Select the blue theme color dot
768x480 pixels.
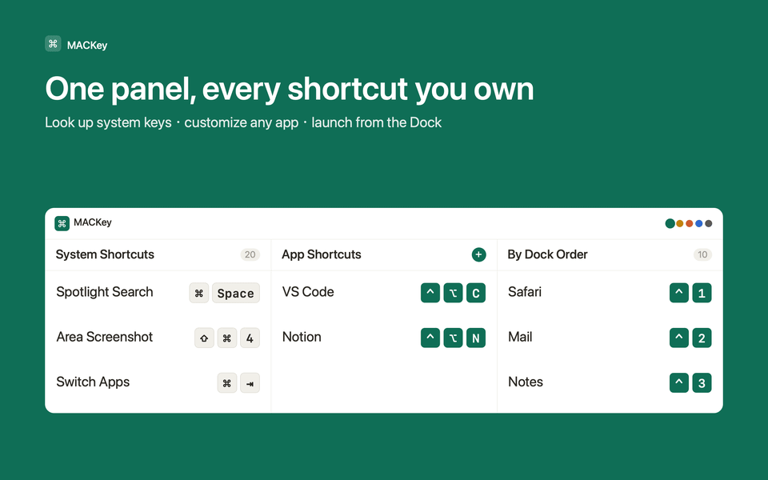pos(699,224)
